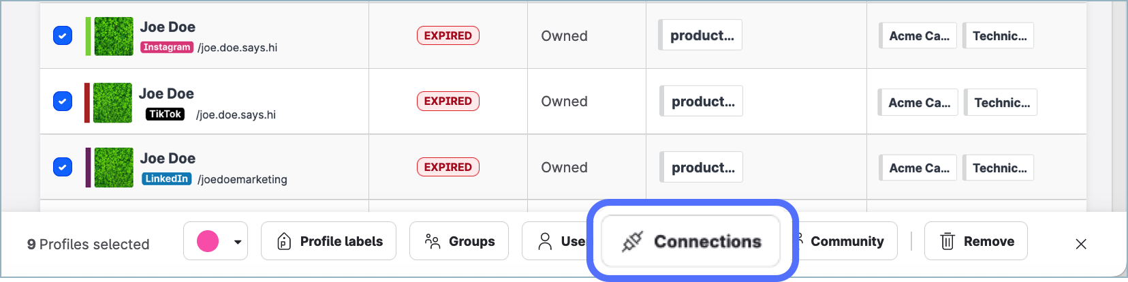The height and width of the screenshot is (282, 1128).
Task: Select the pink color swatch
Action: point(208,241)
